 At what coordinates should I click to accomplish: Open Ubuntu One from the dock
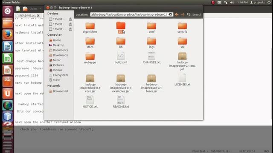[x=7, y=93]
